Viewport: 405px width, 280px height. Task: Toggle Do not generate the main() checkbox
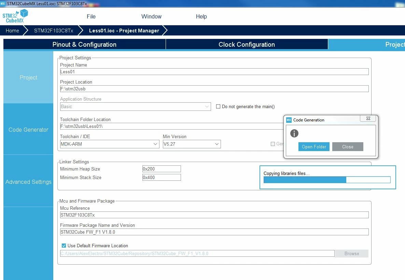point(218,106)
